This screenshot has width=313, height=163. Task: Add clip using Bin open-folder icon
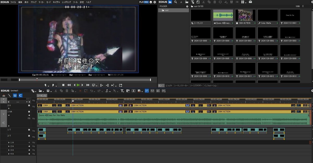tap(186, 2)
